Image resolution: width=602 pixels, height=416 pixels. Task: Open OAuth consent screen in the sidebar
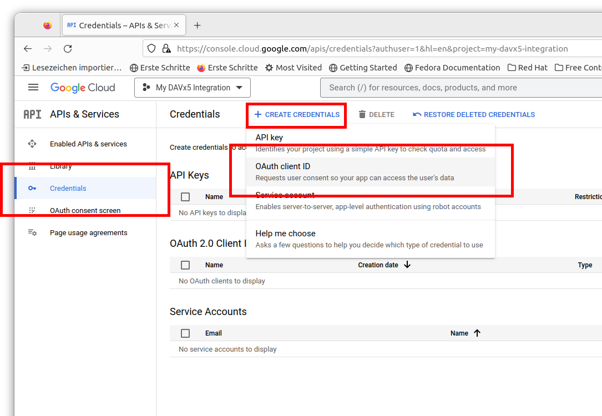click(x=85, y=210)
